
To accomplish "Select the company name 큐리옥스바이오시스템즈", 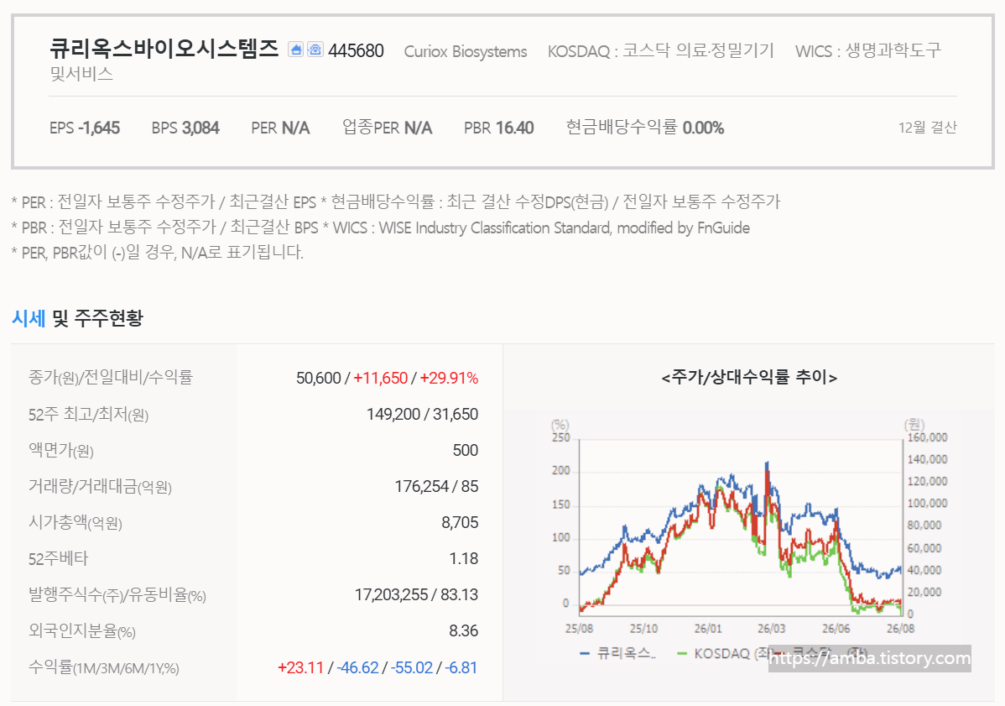I will (164, 49).
